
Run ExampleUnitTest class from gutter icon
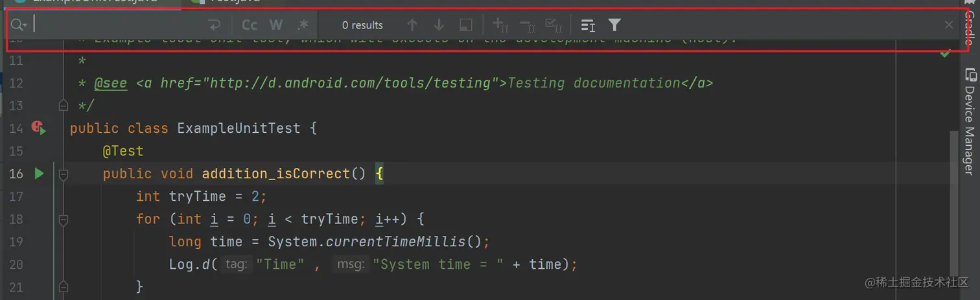point(38,128)
